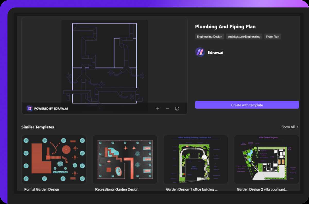This screenshot has height=204, width=309.
Task: Expand Show All chevron arrow
Action: coord(297,127)
